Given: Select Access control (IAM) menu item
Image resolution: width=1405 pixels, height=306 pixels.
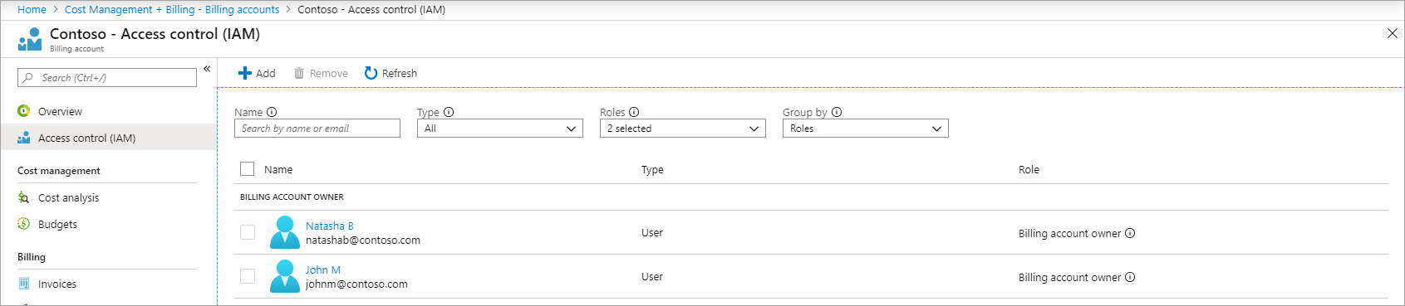Looking at the screenshot, I should [108, 138].
